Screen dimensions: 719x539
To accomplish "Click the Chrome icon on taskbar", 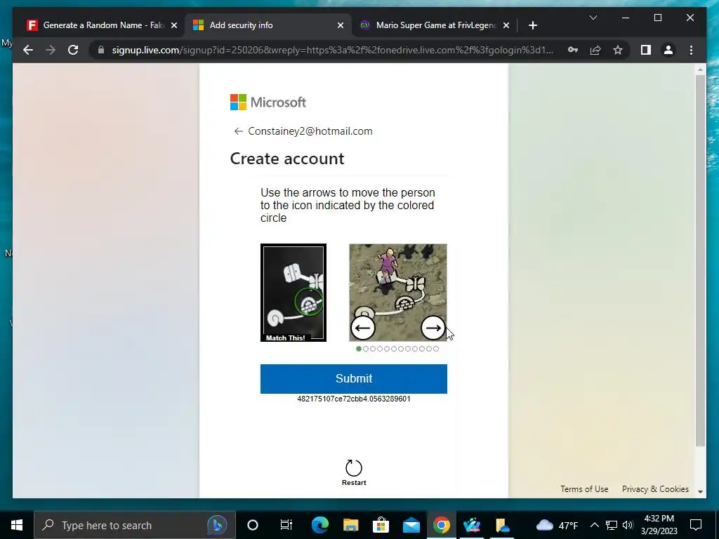I will pyautogui.click(x=441, y=525).
